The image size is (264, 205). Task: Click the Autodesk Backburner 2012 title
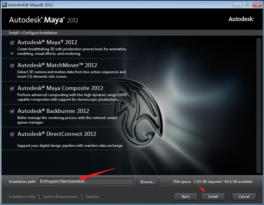tap(53, 111)
